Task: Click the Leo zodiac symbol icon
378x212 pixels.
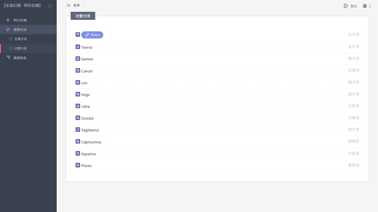Action: coord(78,82)
